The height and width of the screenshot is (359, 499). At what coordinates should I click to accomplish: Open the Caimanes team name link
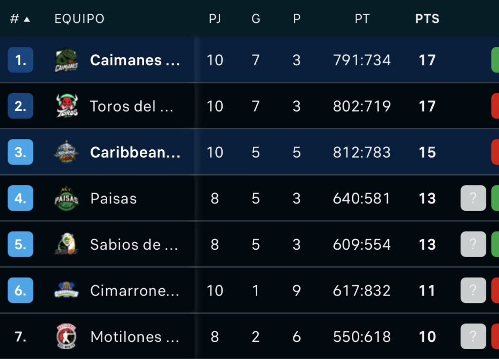coord(135,60)
